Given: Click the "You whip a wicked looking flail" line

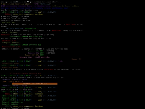Looking at the screenshot, I should [x=42, y=25].
